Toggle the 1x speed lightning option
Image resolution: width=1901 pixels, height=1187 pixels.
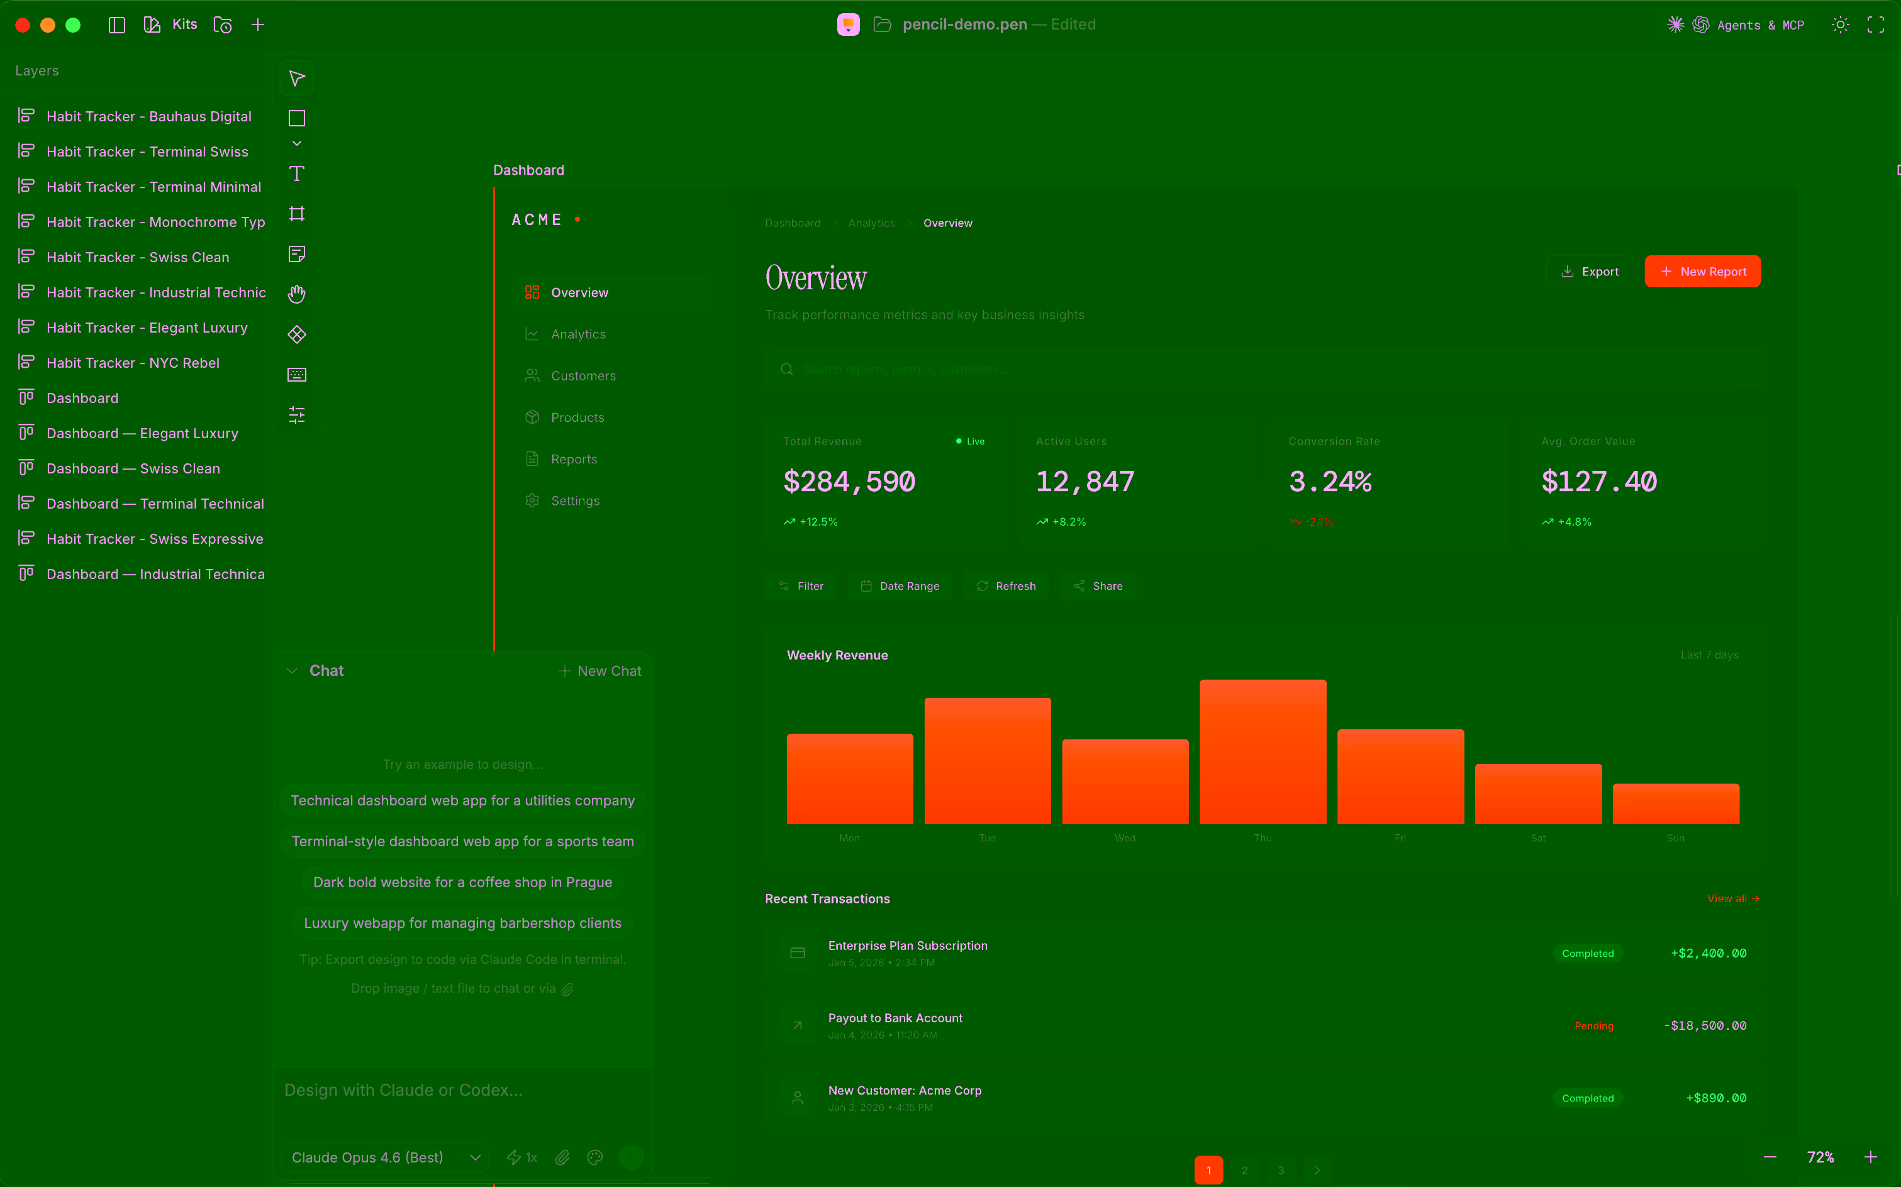[x=522, y=1157]
